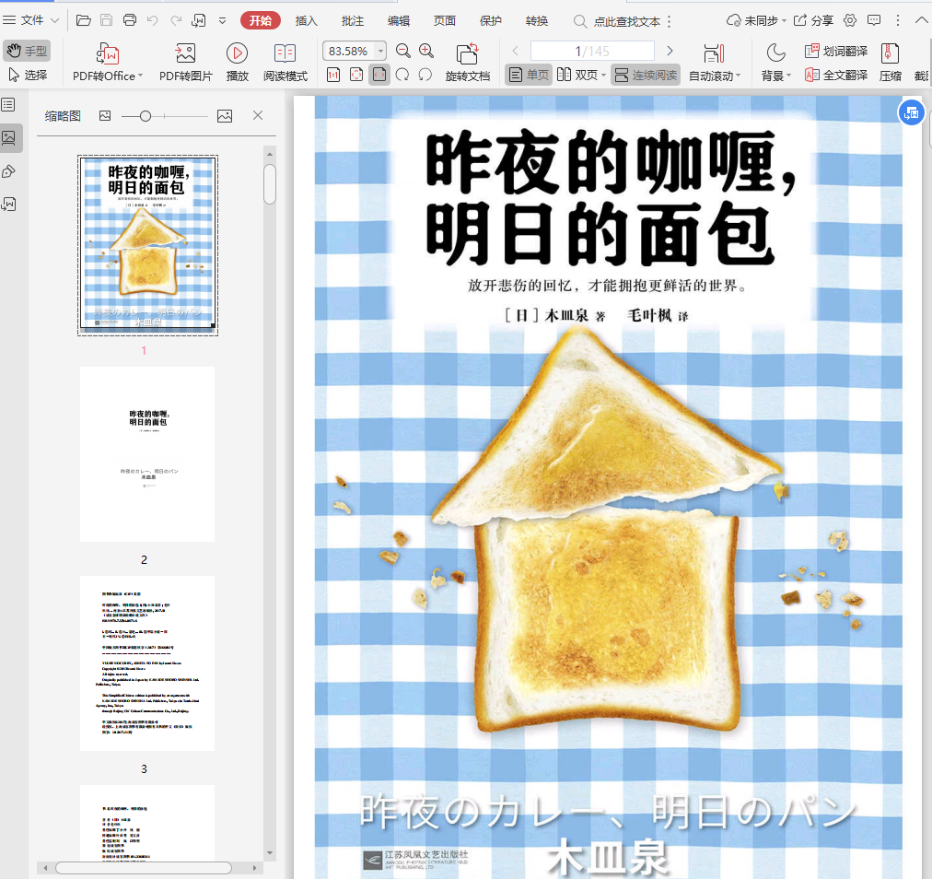This screenshot has width=932, height=879.
Task: Open 批注 ribbon tab
Action: point(353,21)
